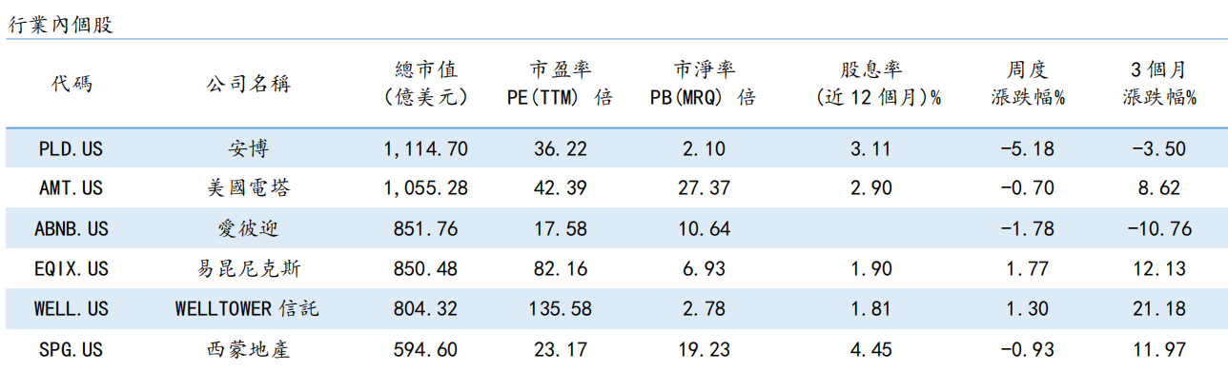Select the SPG.US ticker code
The image size is (1228, 372).
point(72,349)
